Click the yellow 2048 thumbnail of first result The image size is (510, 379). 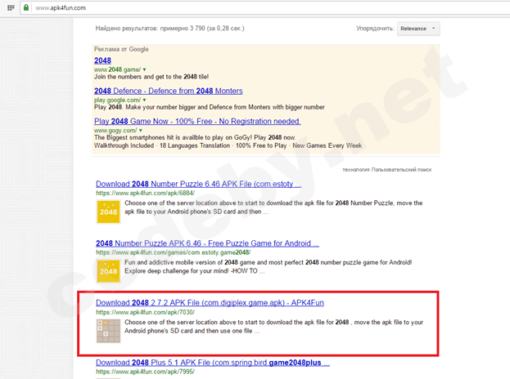click(108, 212)
